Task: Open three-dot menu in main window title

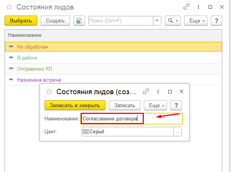Action: coord(198,7)
